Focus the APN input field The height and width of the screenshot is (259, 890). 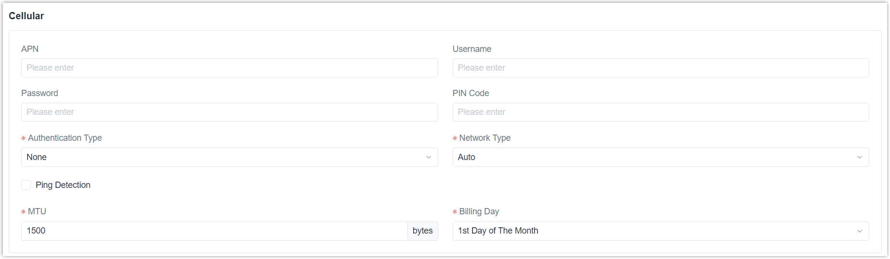point(229,68)
